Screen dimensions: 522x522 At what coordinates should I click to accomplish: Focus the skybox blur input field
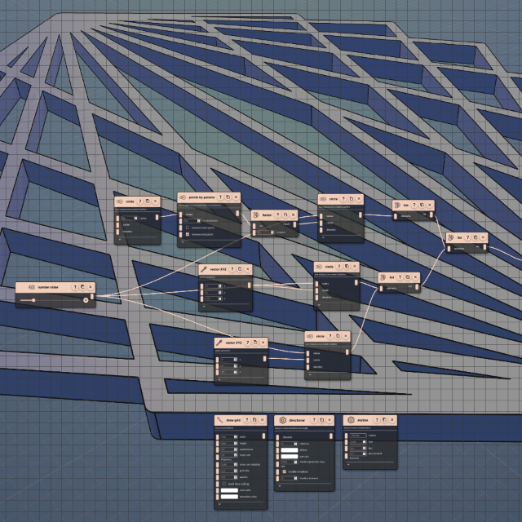point(358,448)
